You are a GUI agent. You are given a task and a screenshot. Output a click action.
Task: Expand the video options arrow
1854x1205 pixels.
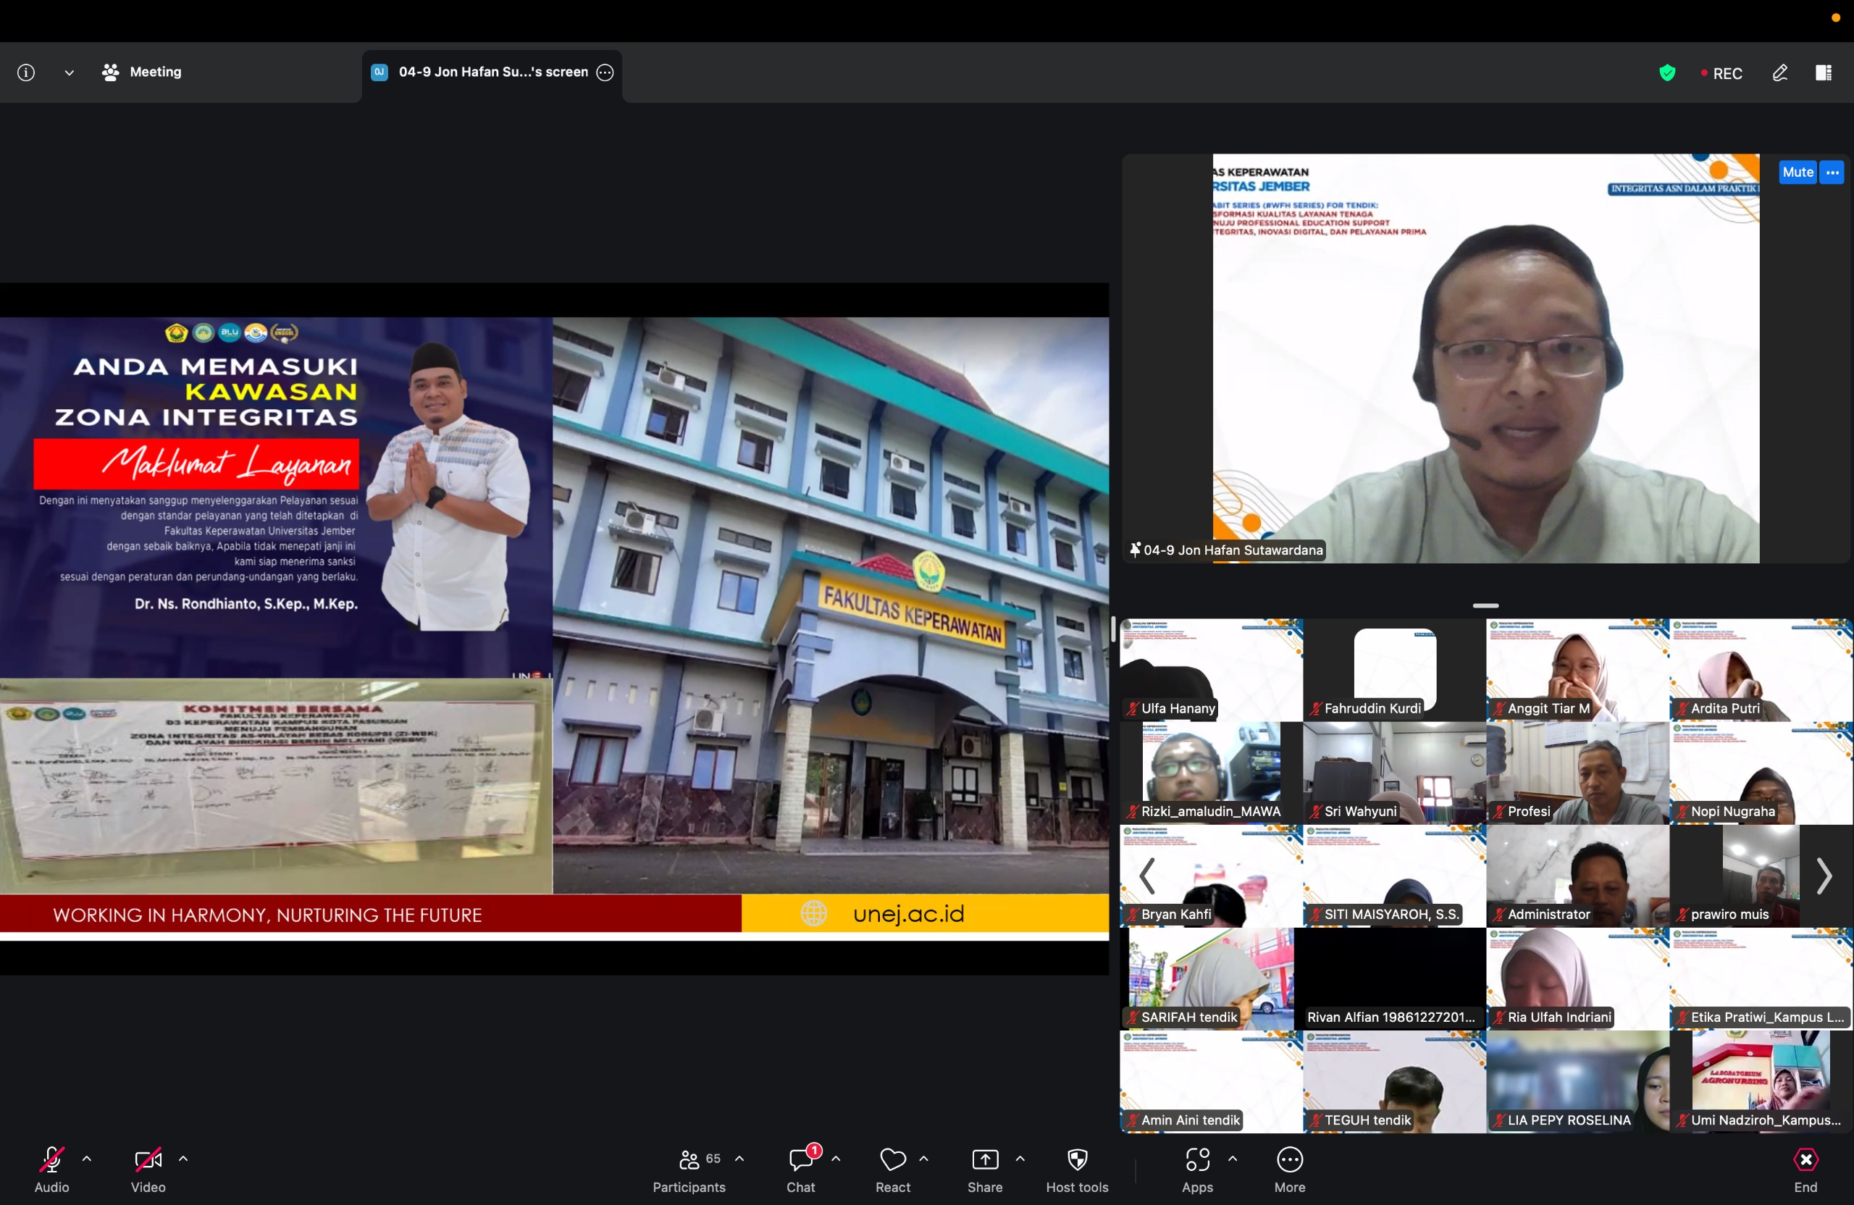pos(183,1158)
